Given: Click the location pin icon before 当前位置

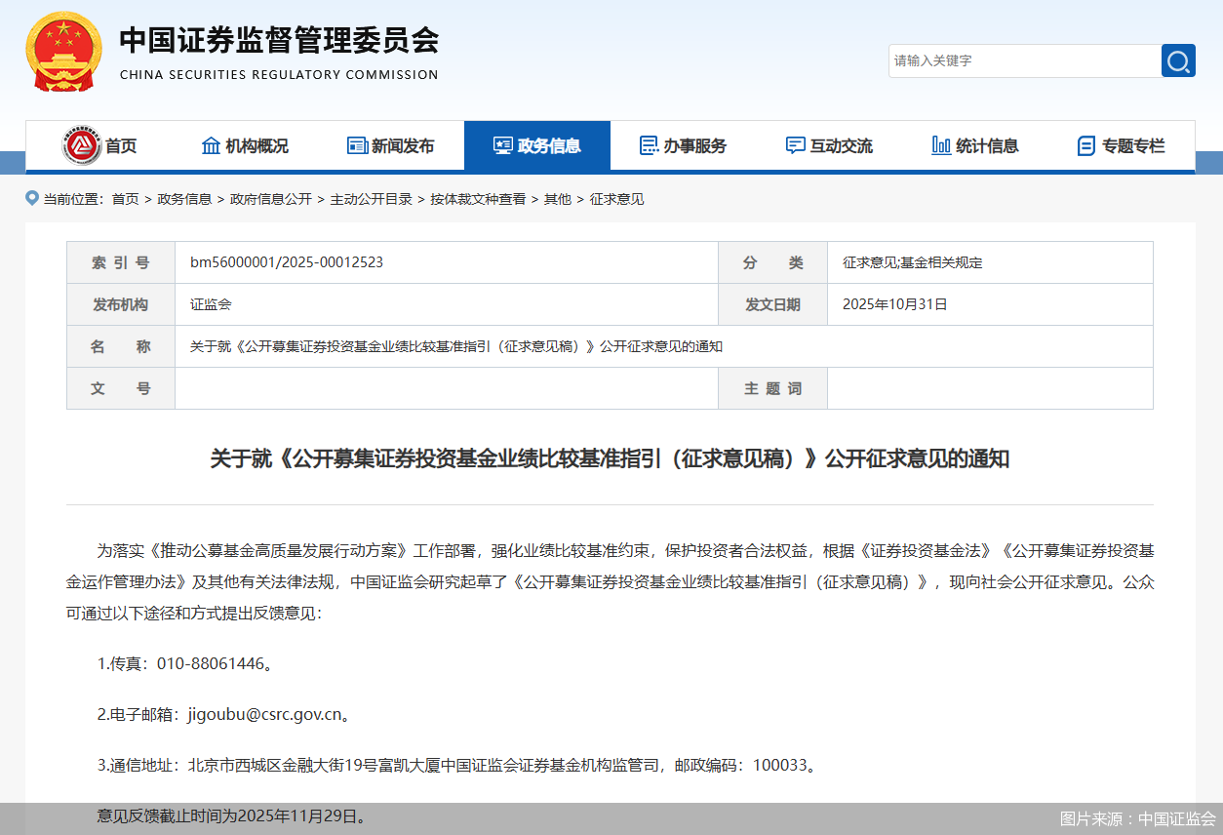Looking at the screenshot, I should (32, 198).
